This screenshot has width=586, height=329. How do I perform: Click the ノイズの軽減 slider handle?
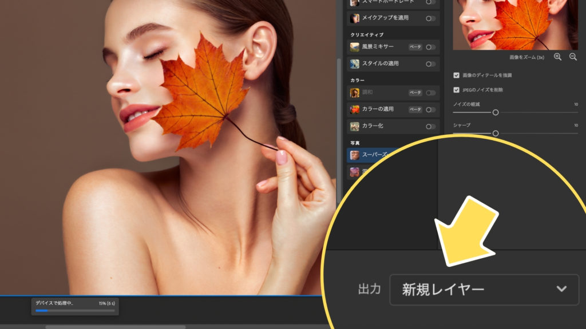point(496,113)
